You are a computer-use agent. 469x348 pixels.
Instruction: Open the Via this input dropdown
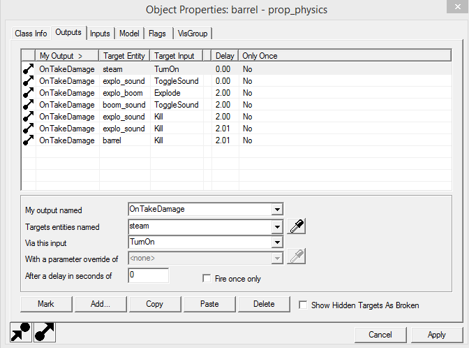coord(277,242)
